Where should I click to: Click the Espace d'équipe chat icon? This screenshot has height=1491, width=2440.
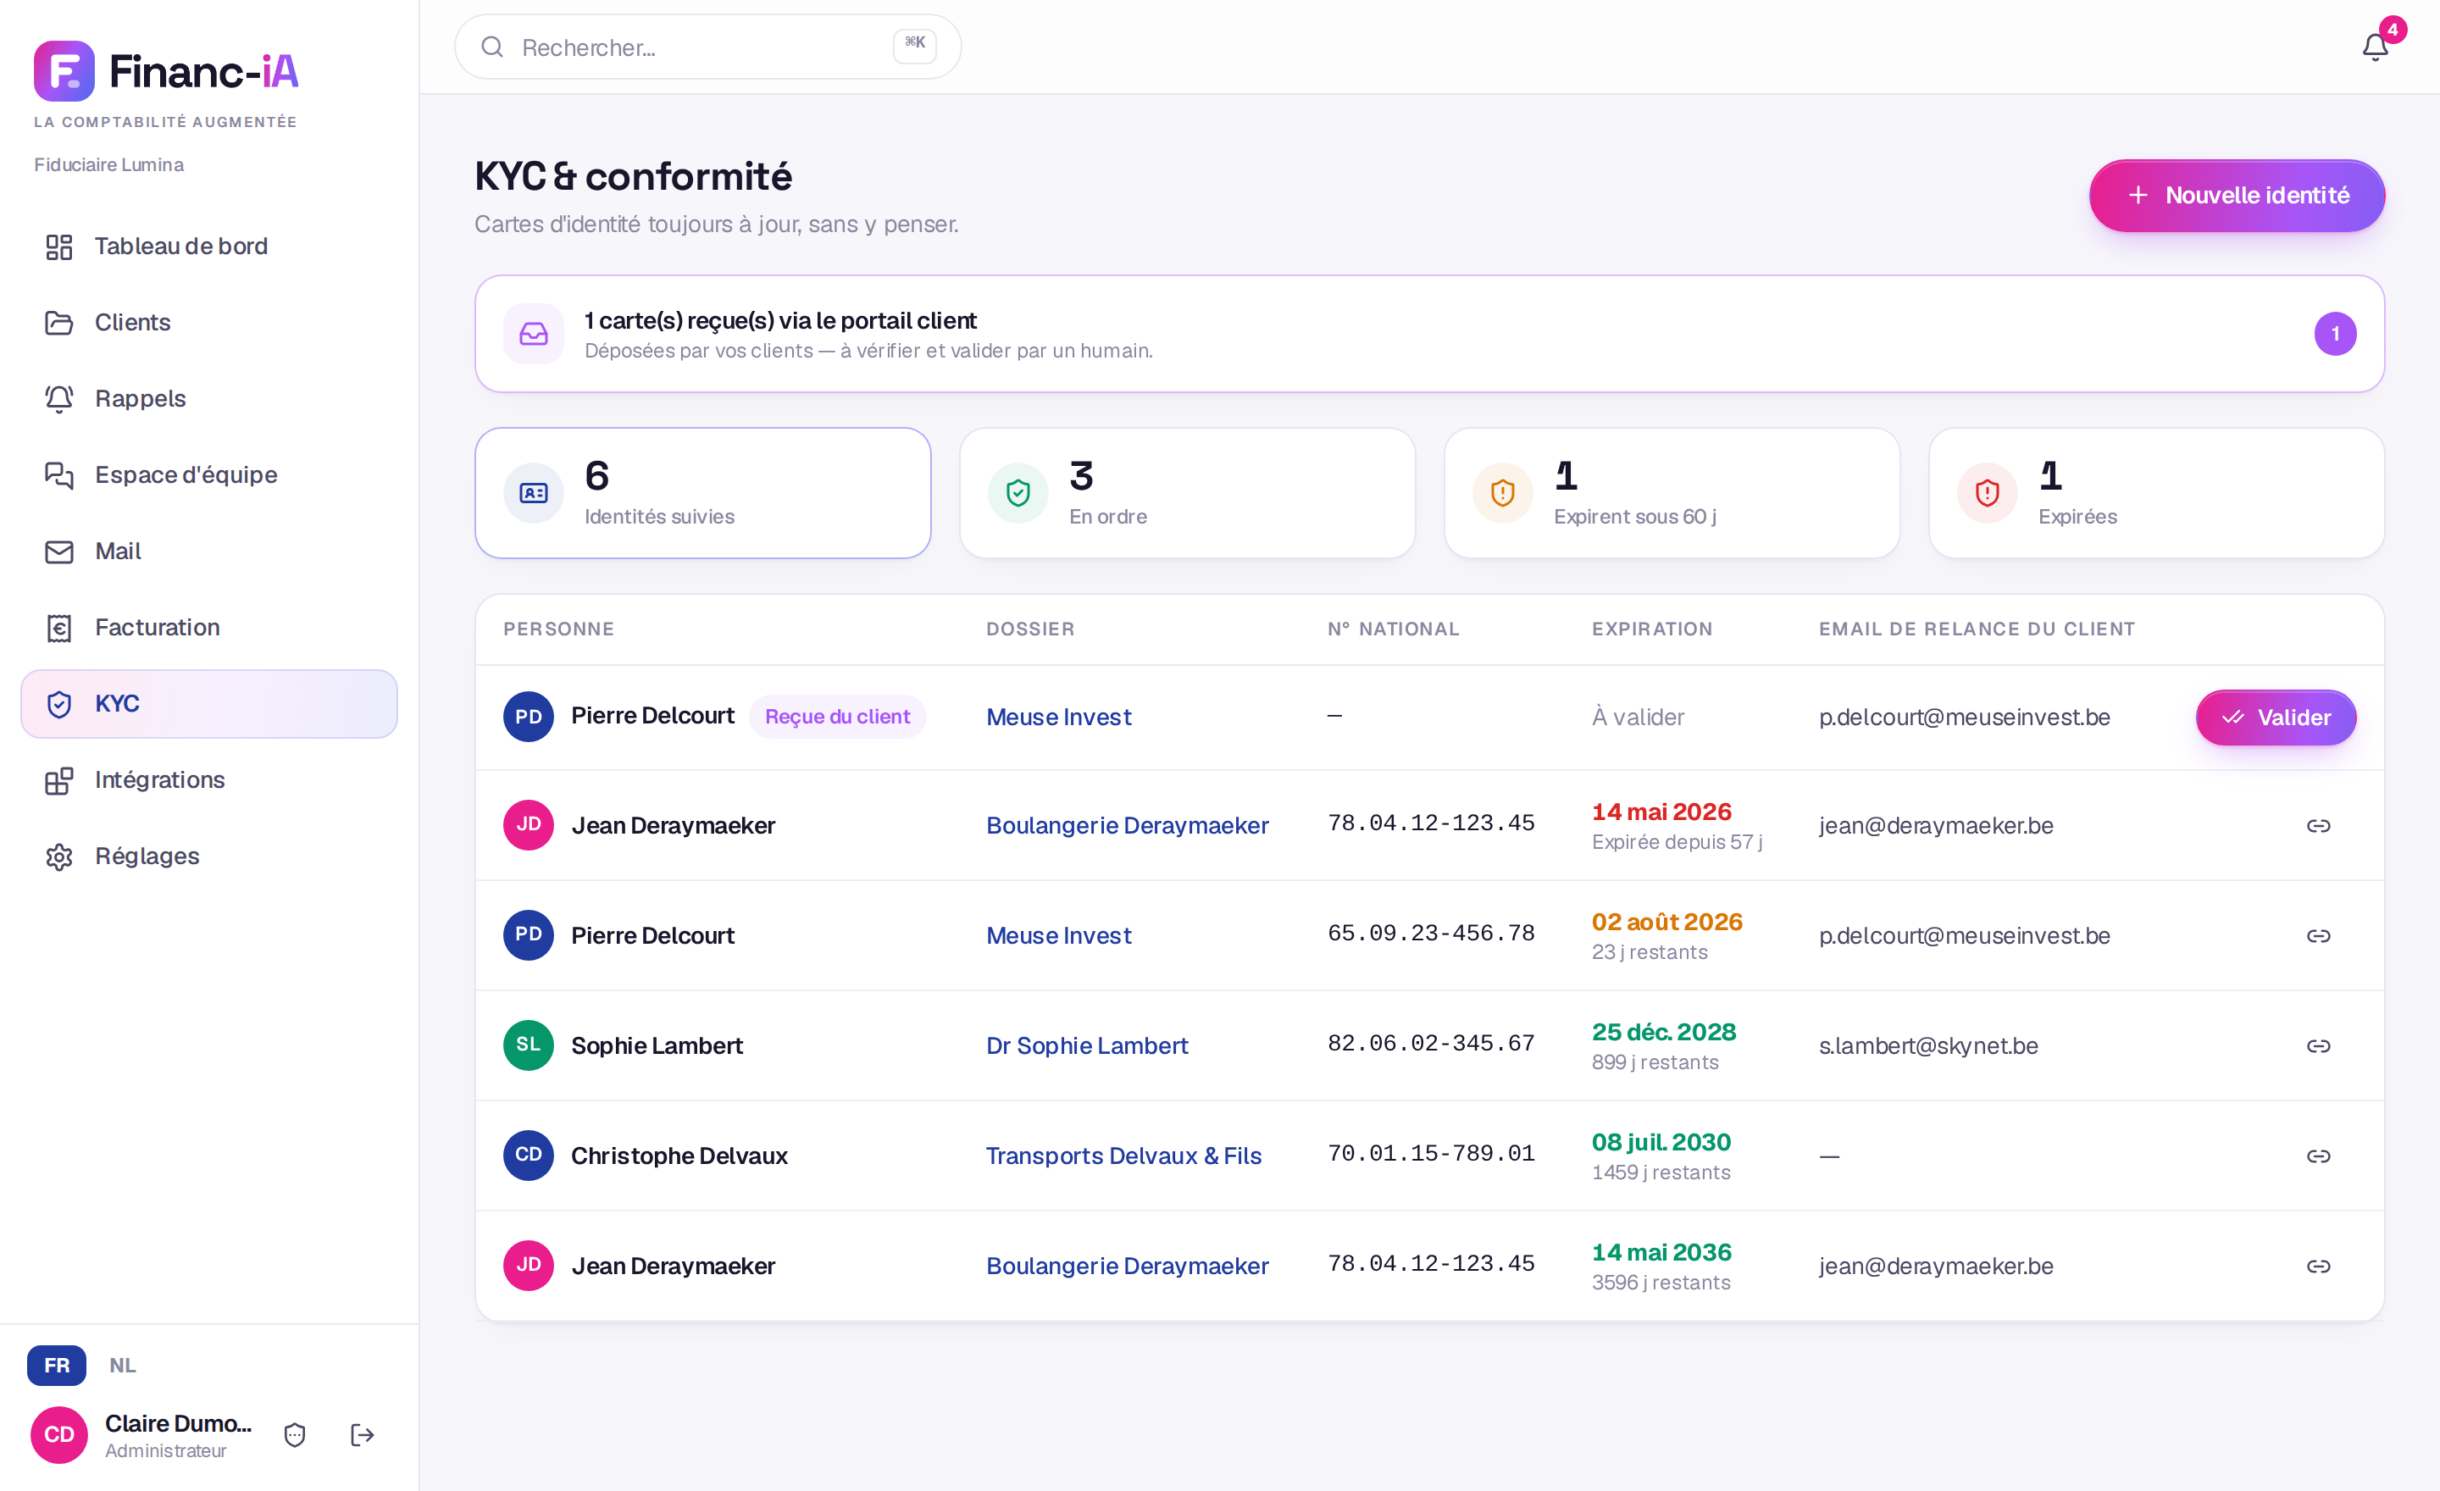tap(59, 475)
